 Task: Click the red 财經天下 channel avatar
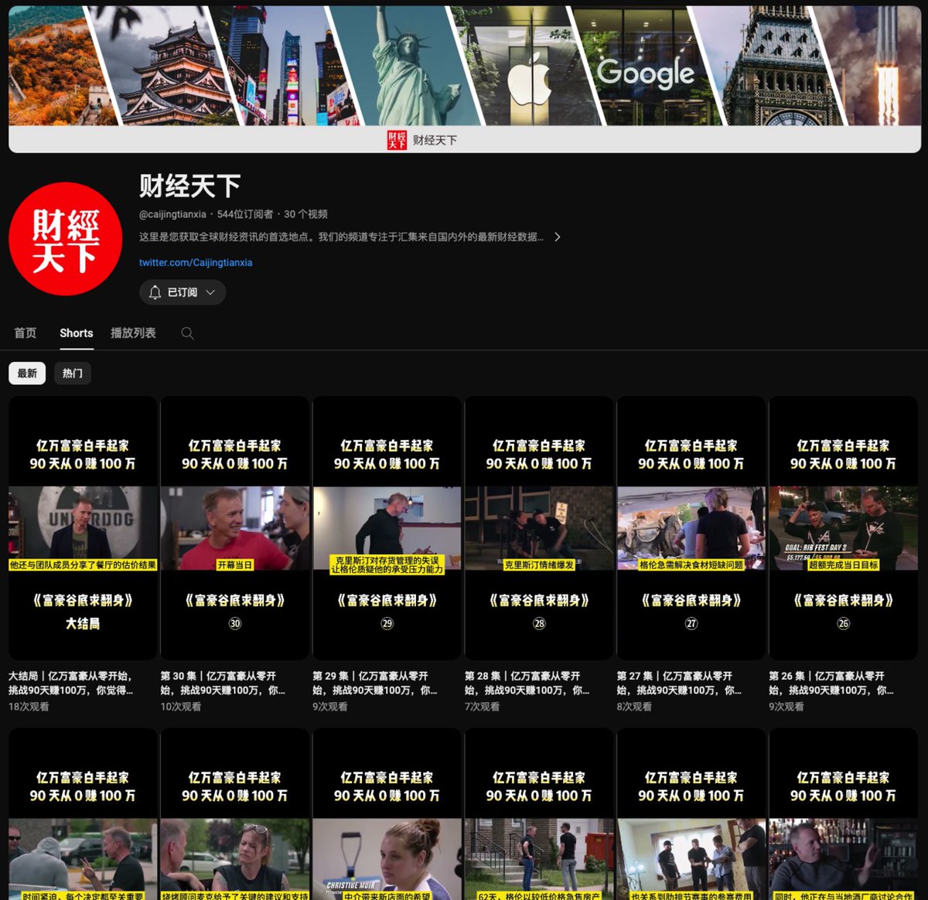pos(66,239)
